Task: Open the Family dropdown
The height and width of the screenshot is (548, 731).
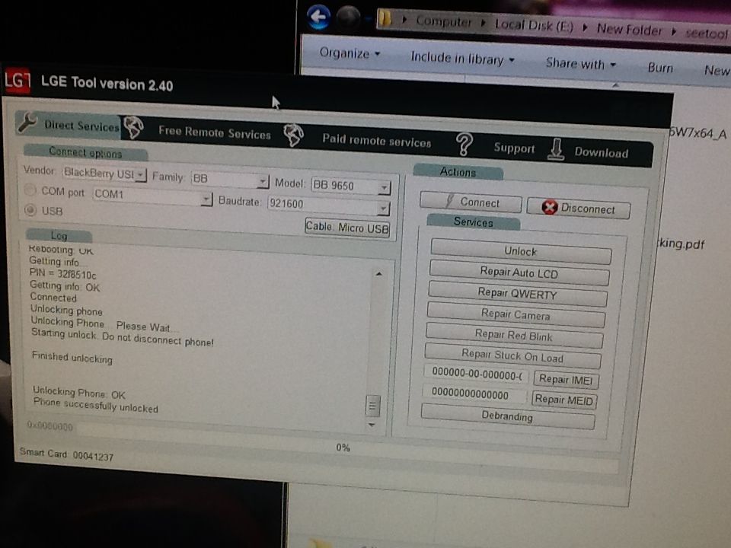Action: click(x=263, y=181)
